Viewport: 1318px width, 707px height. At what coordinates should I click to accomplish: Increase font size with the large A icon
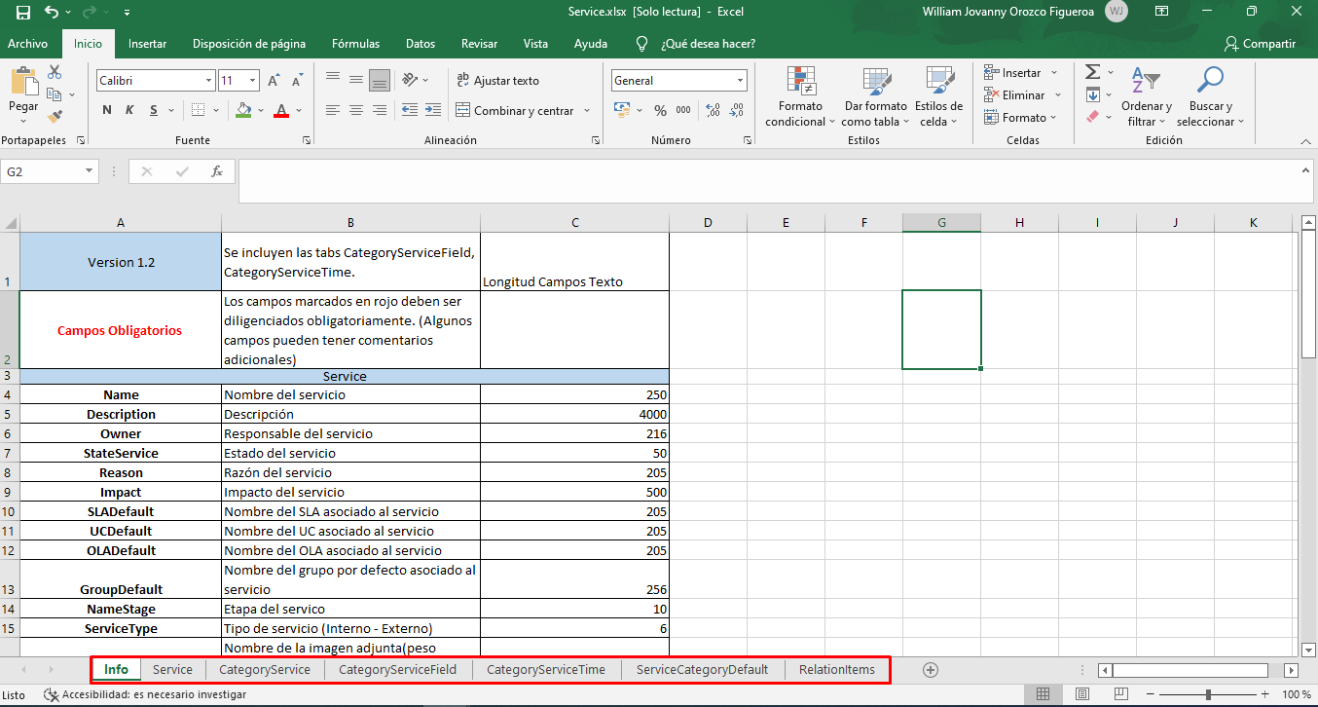click(274, 81)
